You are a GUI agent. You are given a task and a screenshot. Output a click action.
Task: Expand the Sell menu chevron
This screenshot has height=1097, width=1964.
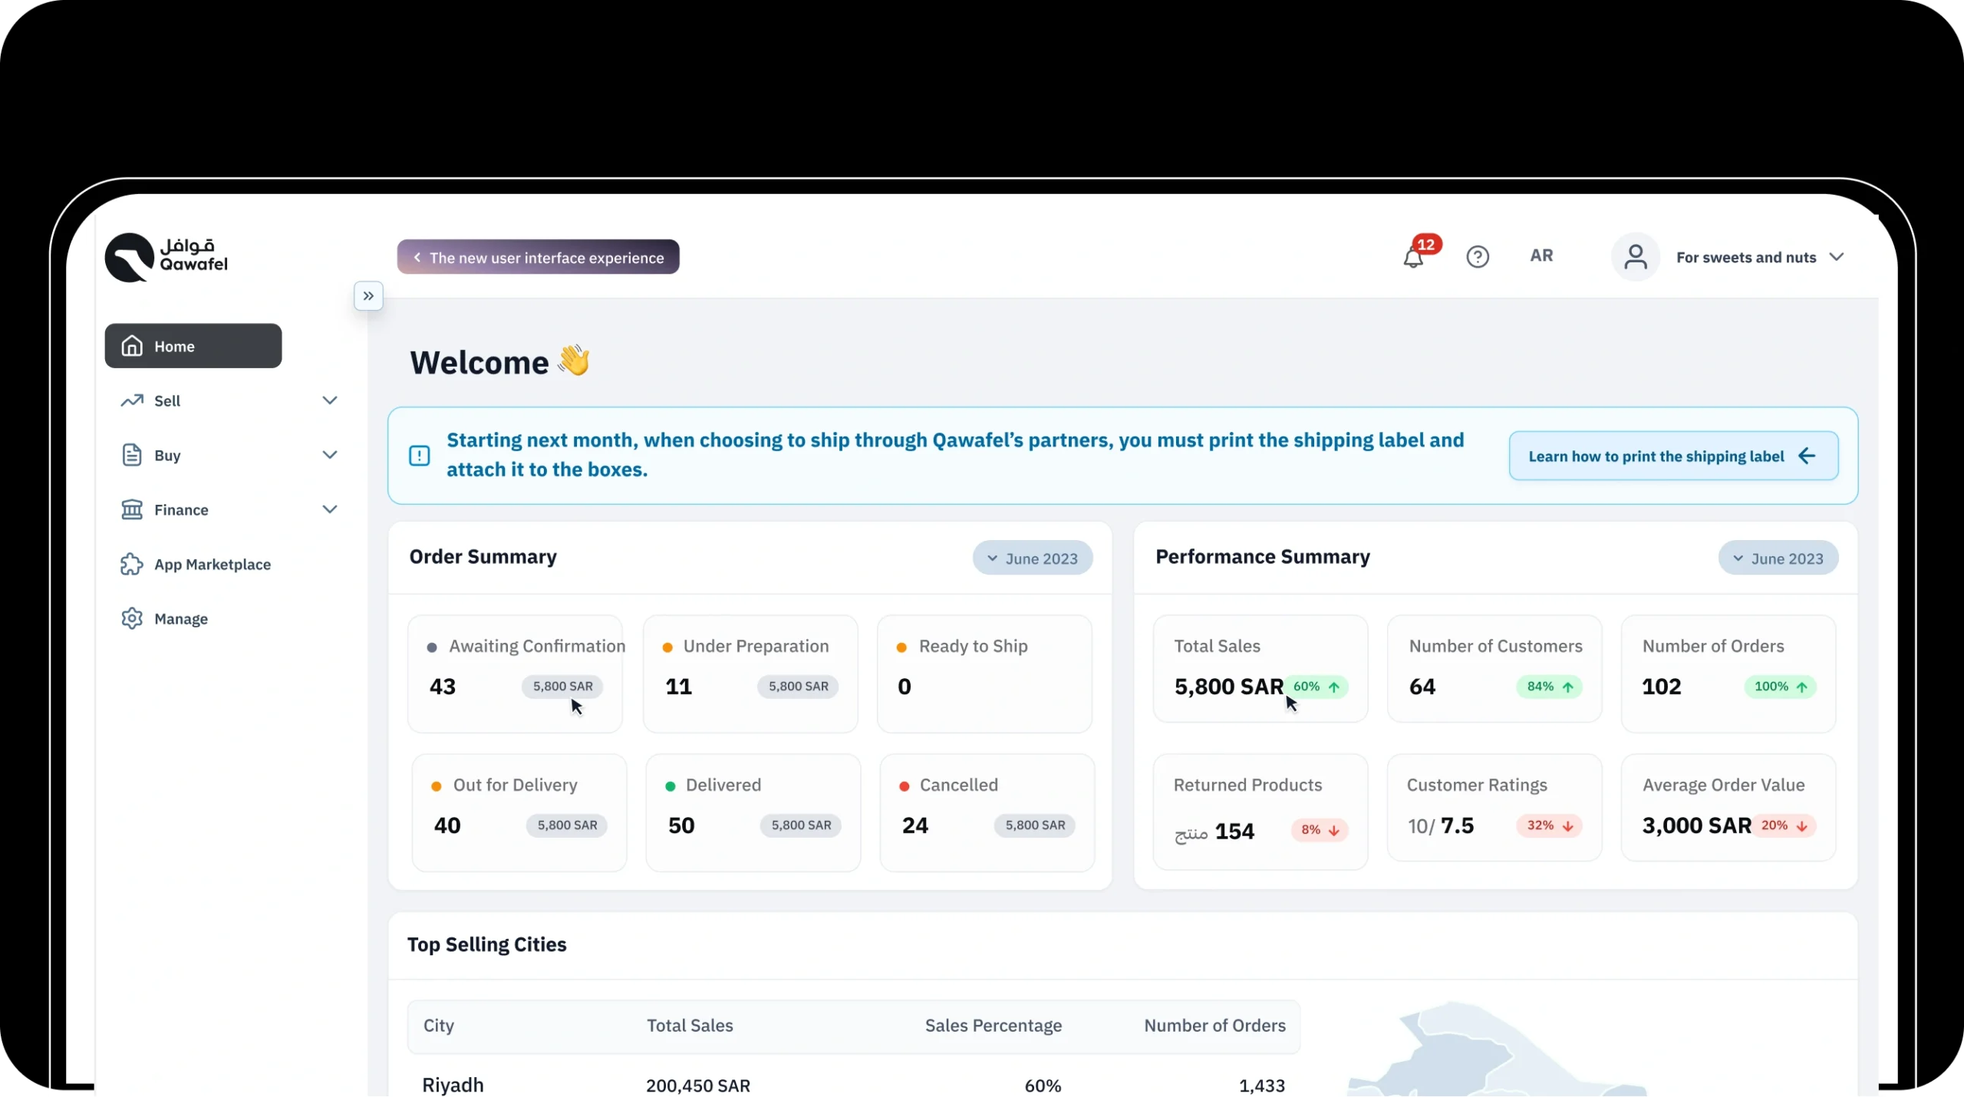tap(330, 400)
